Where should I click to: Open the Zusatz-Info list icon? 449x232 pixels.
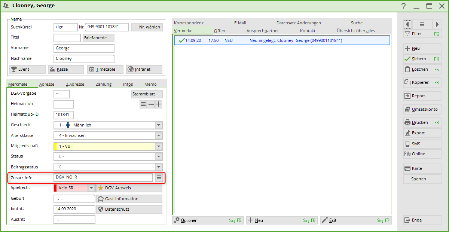tap(159, 177)
